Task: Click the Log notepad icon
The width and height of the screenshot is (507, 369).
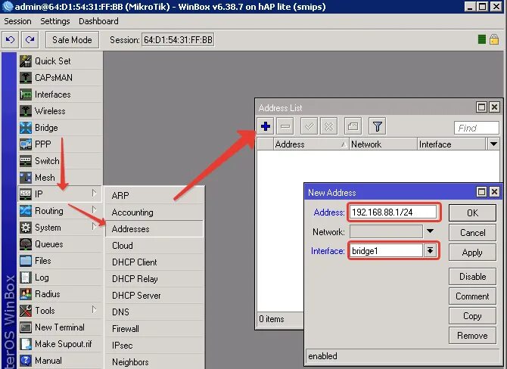Action: click(26, 278)
